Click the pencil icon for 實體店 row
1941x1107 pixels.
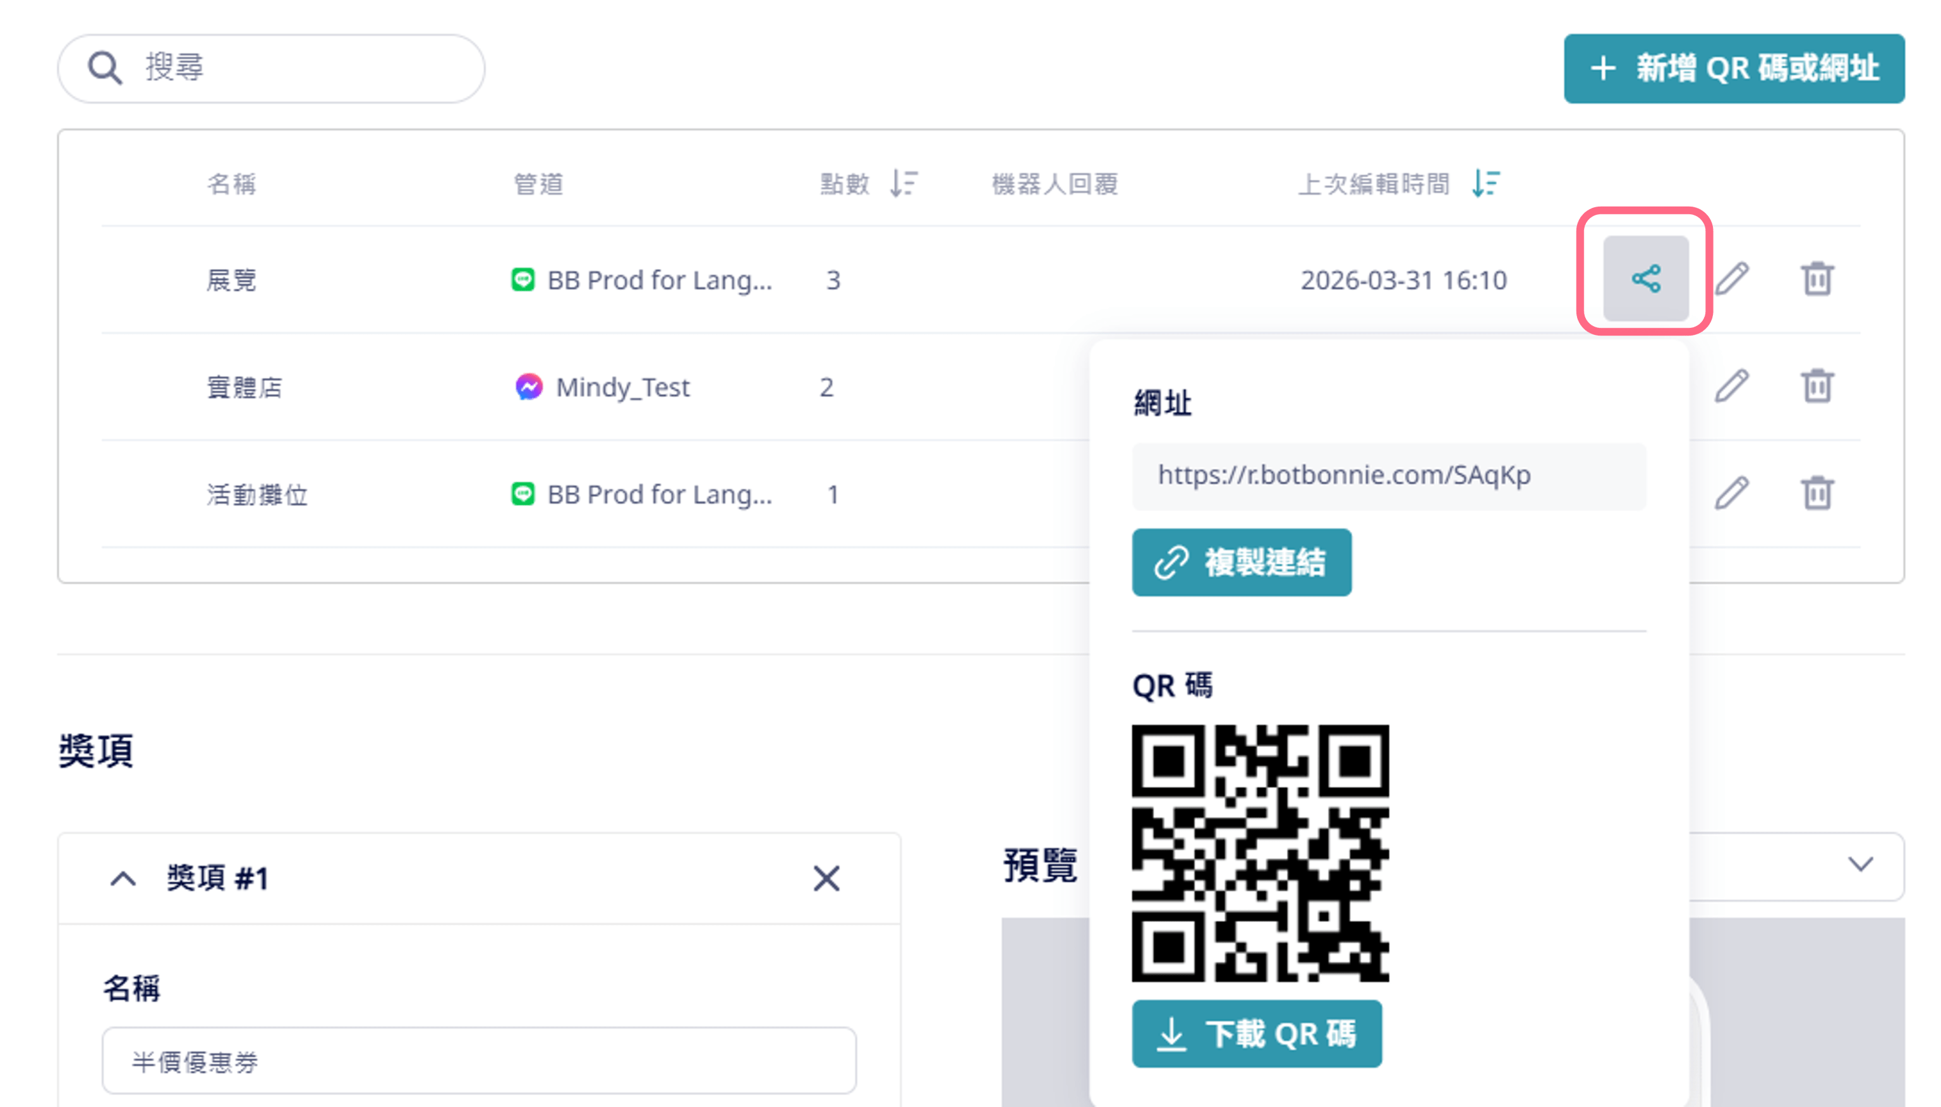[1731, 386]
